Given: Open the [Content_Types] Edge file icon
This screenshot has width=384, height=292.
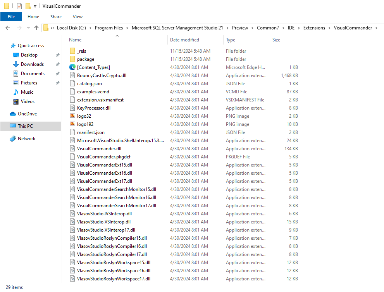Looking at the screenshot, I should click(72, 67).
